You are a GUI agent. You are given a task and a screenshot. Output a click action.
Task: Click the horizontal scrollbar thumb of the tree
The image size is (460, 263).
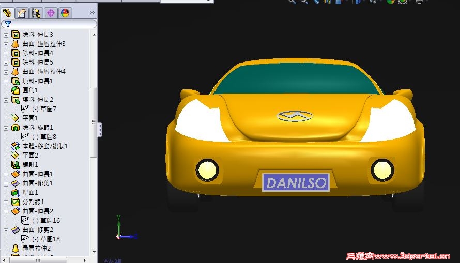[38, 260]
